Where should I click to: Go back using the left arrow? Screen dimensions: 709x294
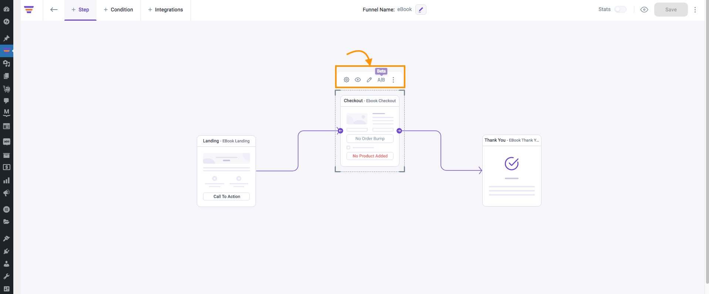[x=54, y=10]
